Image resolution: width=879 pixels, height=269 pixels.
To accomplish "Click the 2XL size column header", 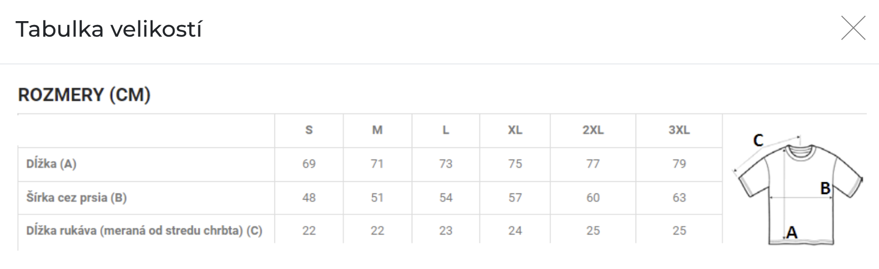I will tap(593, 130).
